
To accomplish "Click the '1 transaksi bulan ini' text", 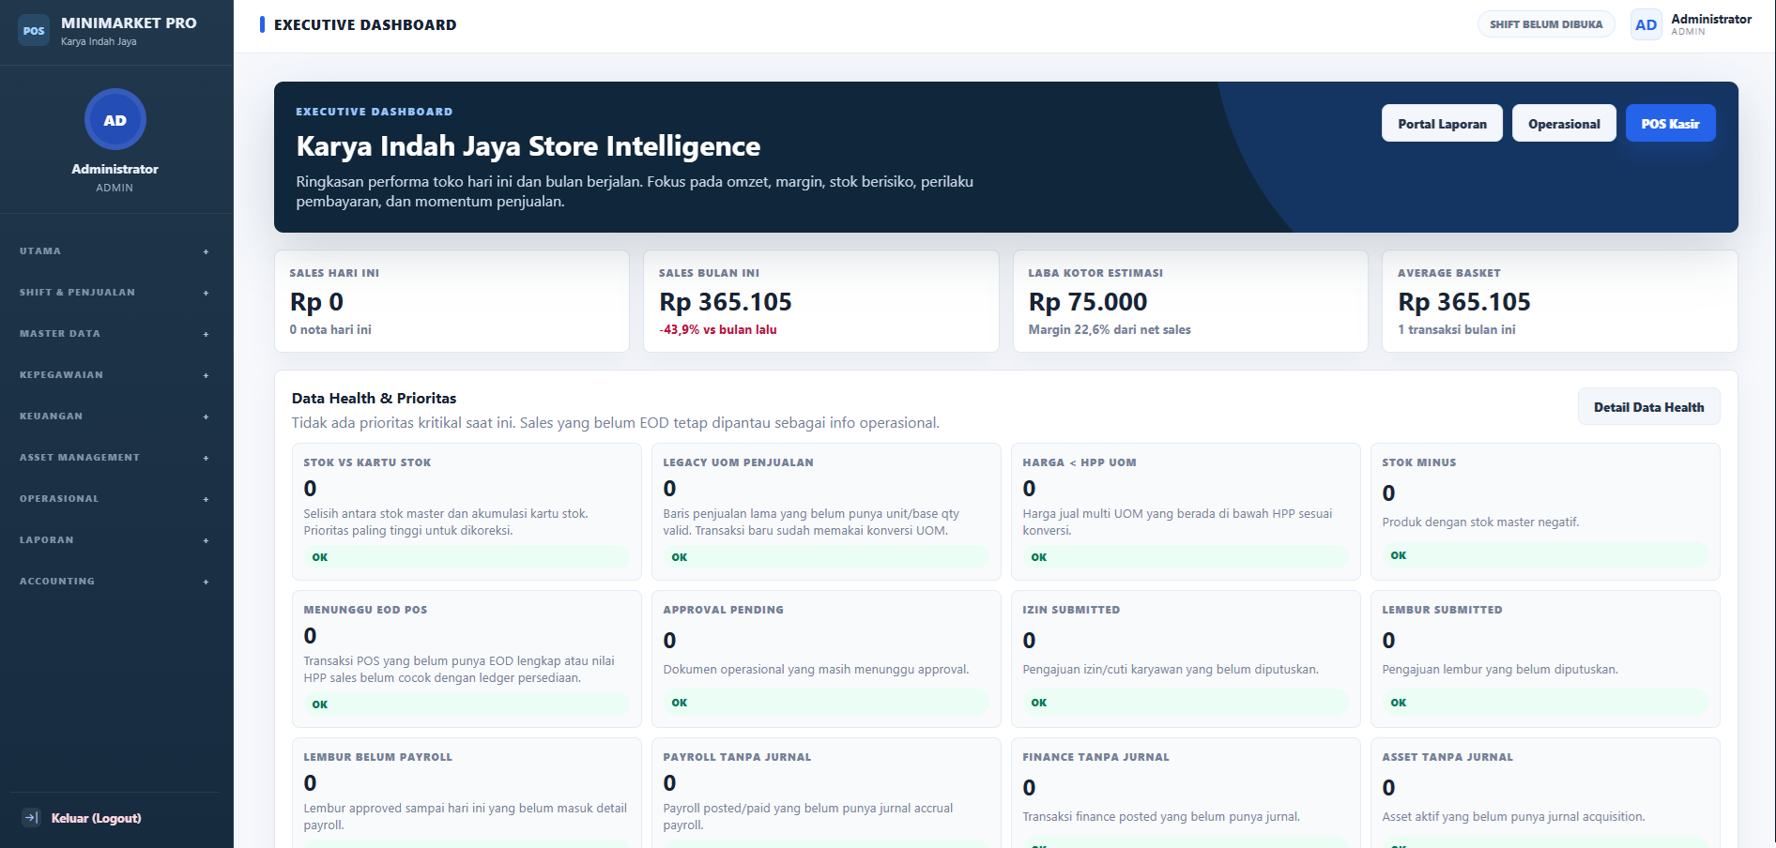I will point(1457,329).
